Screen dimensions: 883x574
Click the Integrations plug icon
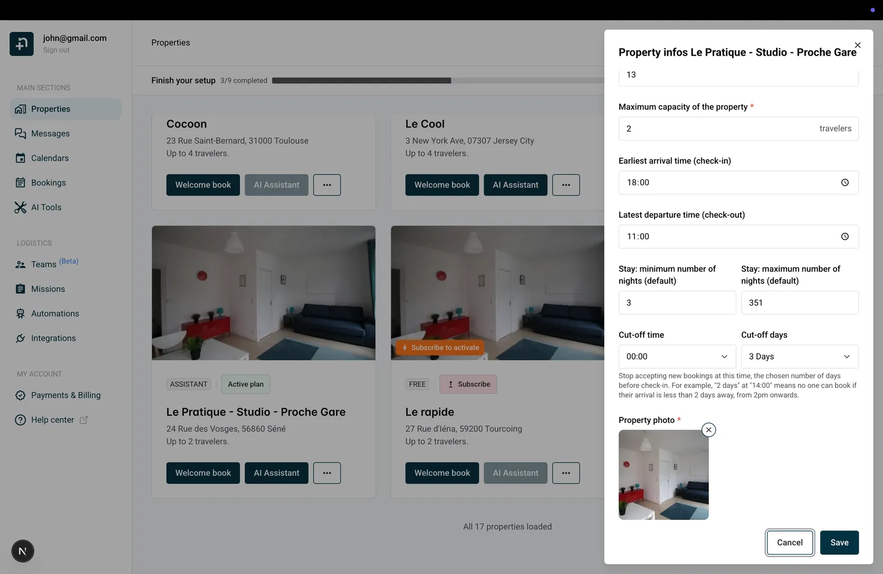point(20,338)
